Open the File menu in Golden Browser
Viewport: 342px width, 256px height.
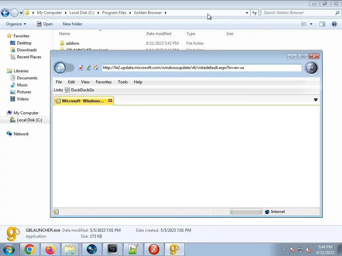pyautogui.click(x=59, y=82)
